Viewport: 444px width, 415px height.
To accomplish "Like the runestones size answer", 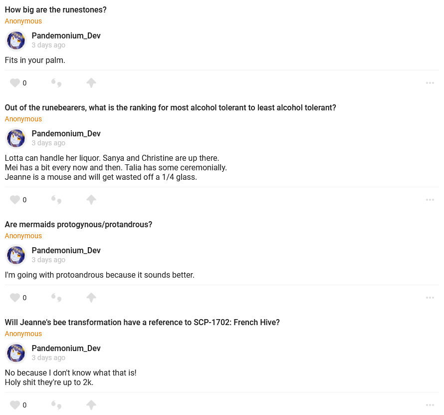I will tap(15, 83).
